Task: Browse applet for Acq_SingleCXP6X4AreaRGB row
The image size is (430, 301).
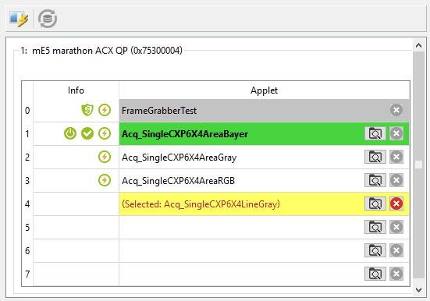Action: point(375,180)
